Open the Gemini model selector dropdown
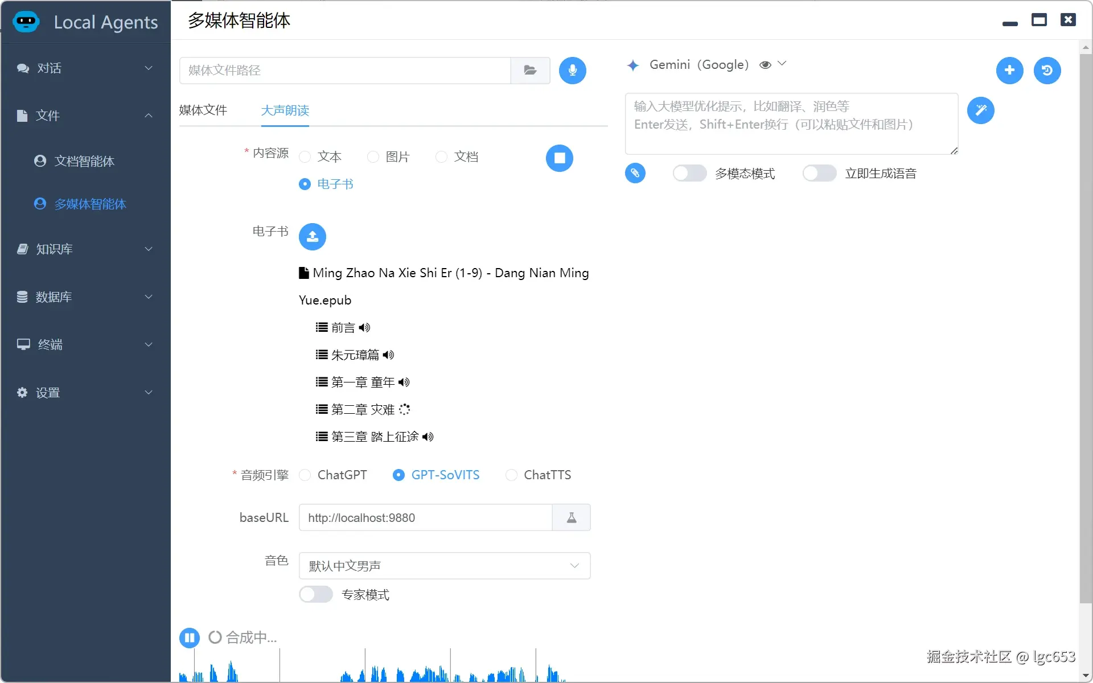Screen dimensions: 1093x683 pyautogui.click(x=782, y=64)
